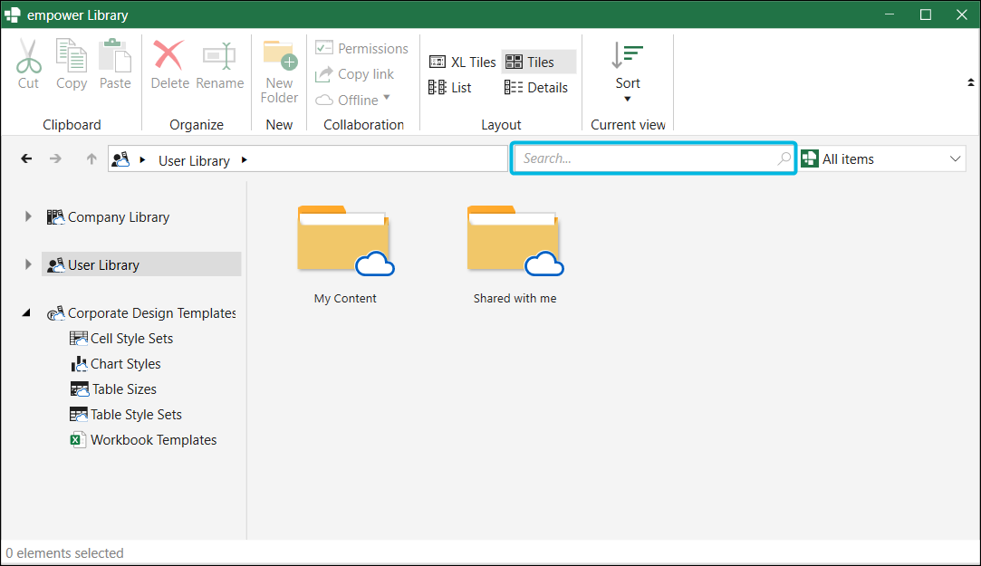Click Copy link button

pos(355,73)
